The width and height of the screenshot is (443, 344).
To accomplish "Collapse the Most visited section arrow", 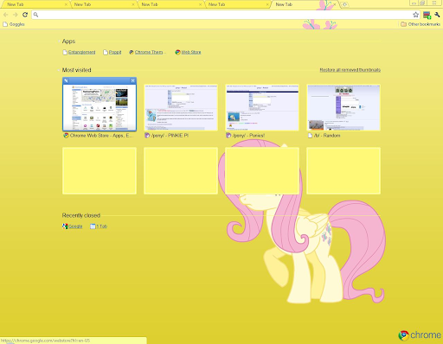I will (59, 70).
